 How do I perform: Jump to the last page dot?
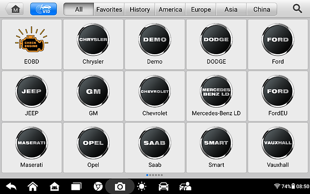click(162, 175)
